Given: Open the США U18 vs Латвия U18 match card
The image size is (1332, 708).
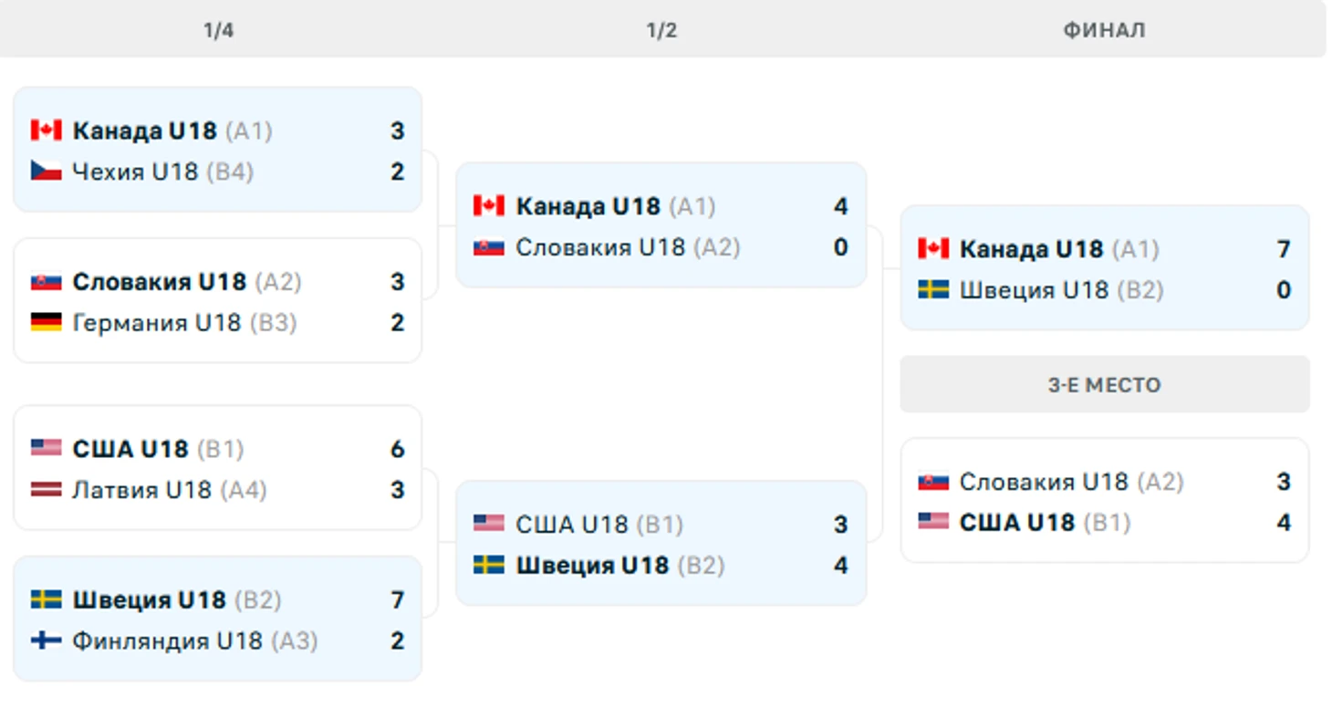Looking at the screenshot, I should coord(218,468).
